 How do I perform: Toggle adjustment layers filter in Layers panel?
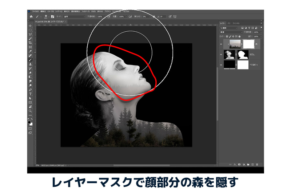pos(246,28)
